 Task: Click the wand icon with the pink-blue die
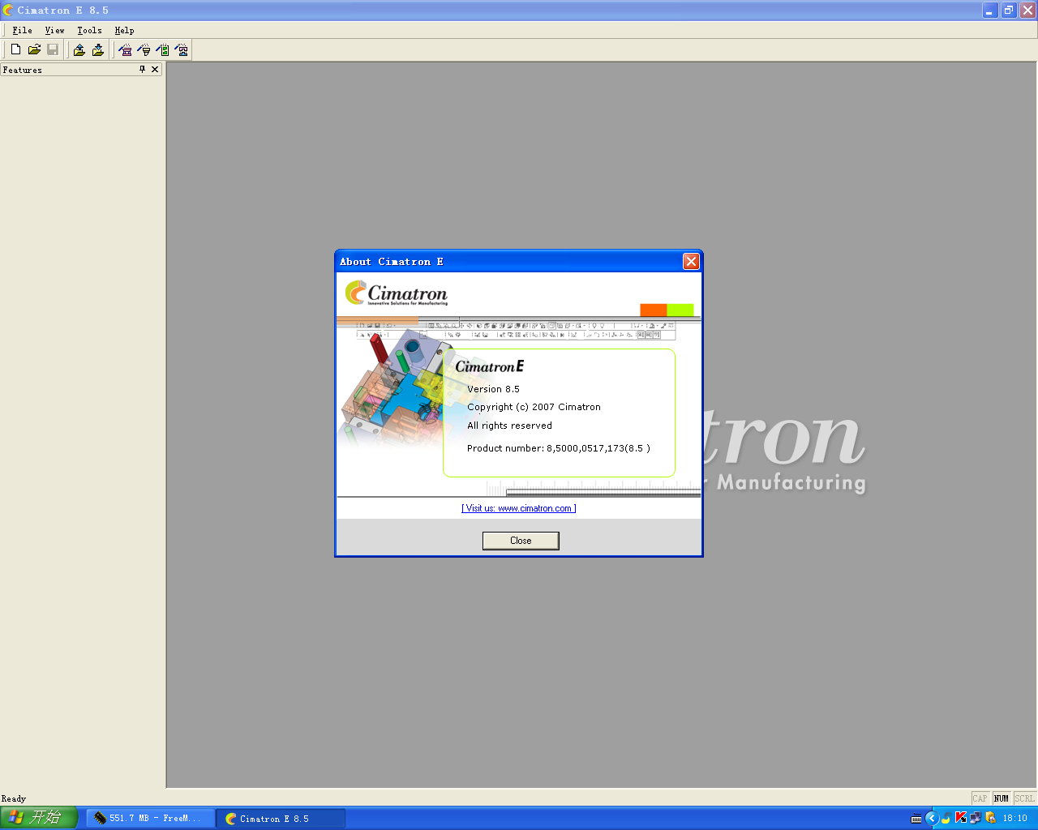point(181,50)
